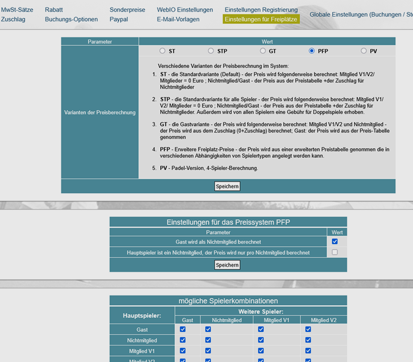This screenshot has height=362, width=413.
Task: Open the Paypal settings link
Action: pos(119,20)
